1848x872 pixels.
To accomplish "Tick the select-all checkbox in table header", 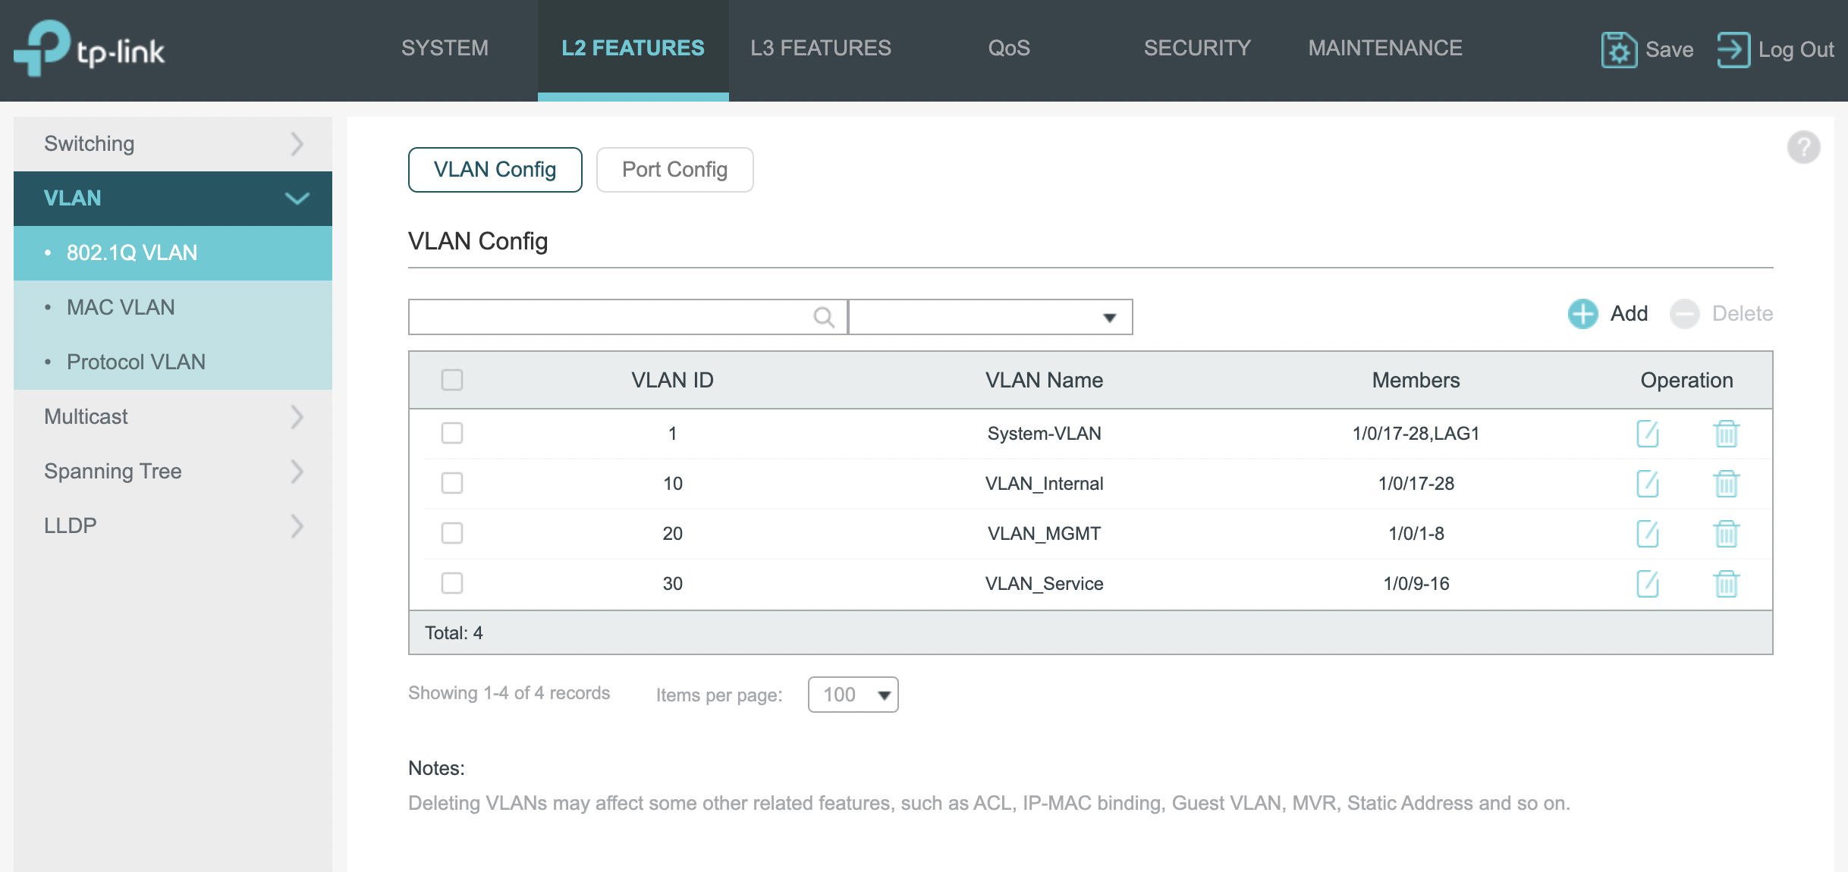I will coord(452,380).
